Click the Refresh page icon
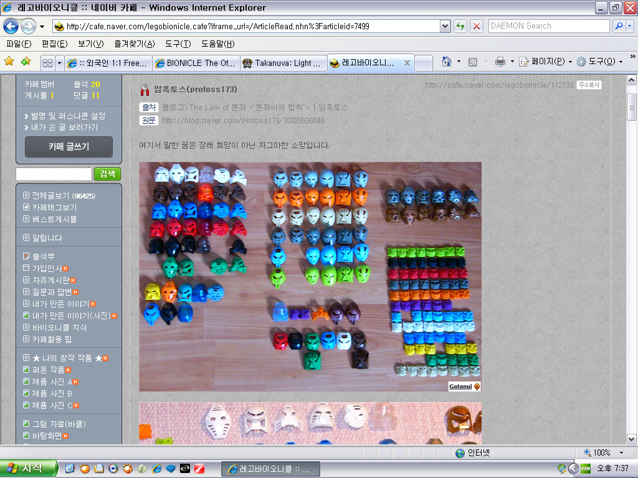This screenshot has width=638, height=478. point(460,26)
